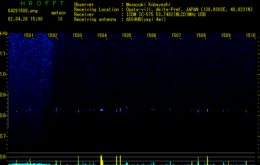Image resolution: width=260 pixels, height=165 pixels.
Task: Select the filename 04261500.png
Action: pyautogui.click(x=23, y=11)
